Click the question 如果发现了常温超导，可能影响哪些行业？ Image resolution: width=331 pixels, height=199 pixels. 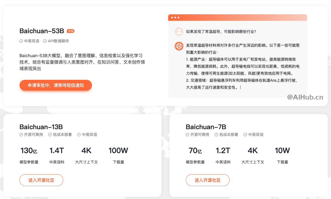[x=221, y=32]
